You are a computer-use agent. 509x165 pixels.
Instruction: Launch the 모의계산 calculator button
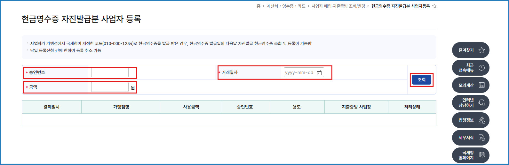pos(471,85)
